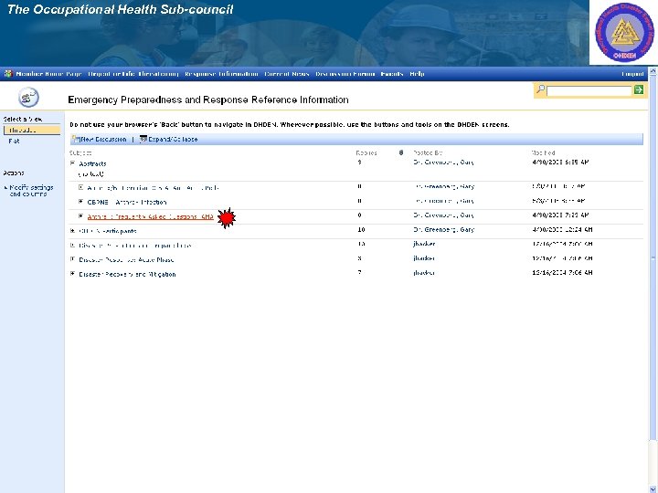Expand the CBRNE Anthrax Infection thread

tap(81, 202)
